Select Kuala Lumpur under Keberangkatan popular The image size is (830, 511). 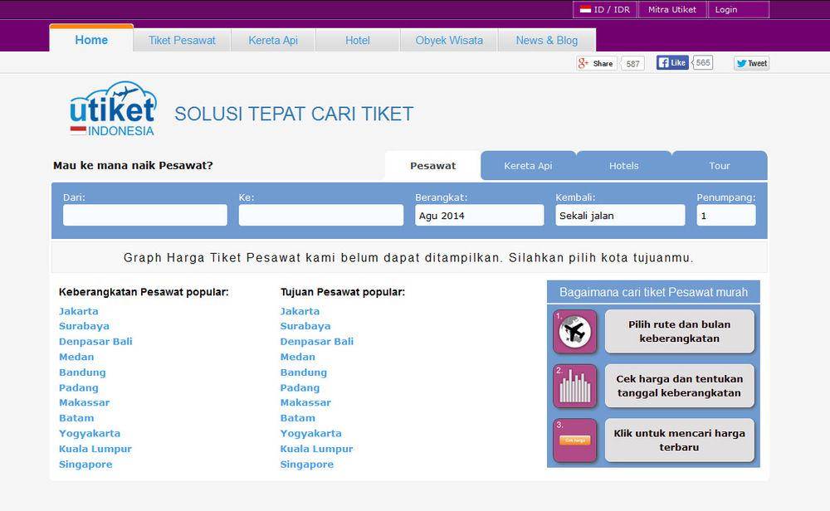(95, 449)
